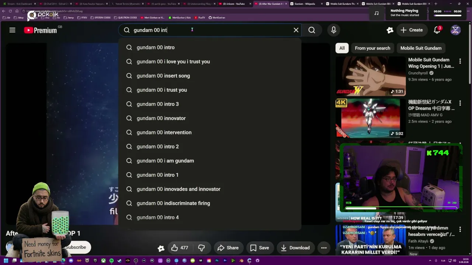Open more options for Fatih Altaylı video
This screenshot has width=472, height=265.
point(460,230)
